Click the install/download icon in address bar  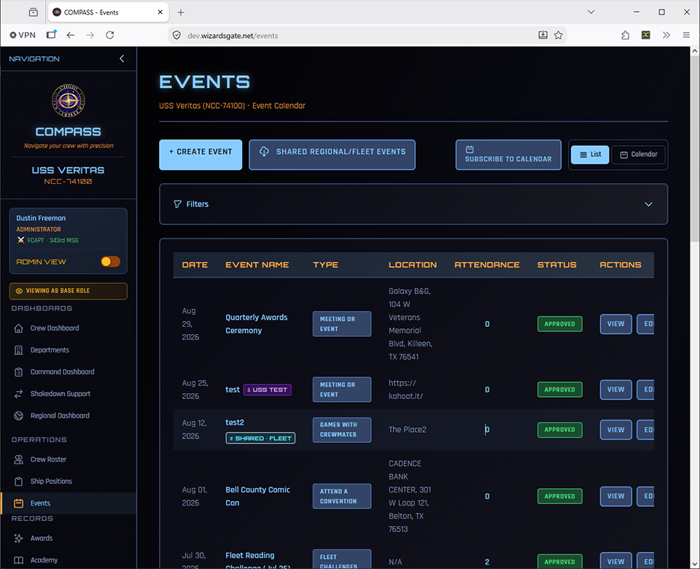542,35
